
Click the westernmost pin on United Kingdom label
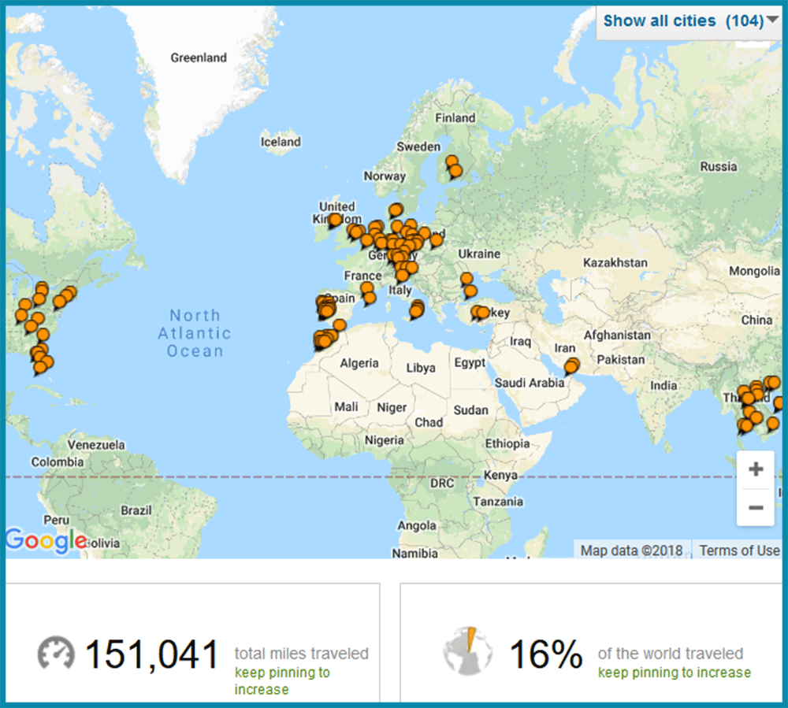[335, 220]
